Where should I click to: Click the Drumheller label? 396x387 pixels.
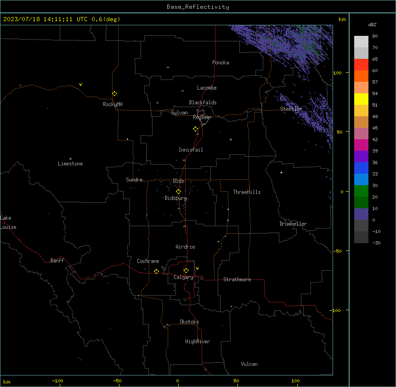coord(293,224)
